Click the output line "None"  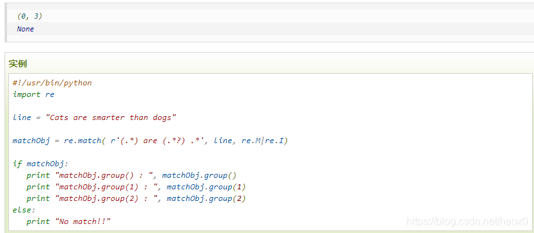[x=26, y=29]
